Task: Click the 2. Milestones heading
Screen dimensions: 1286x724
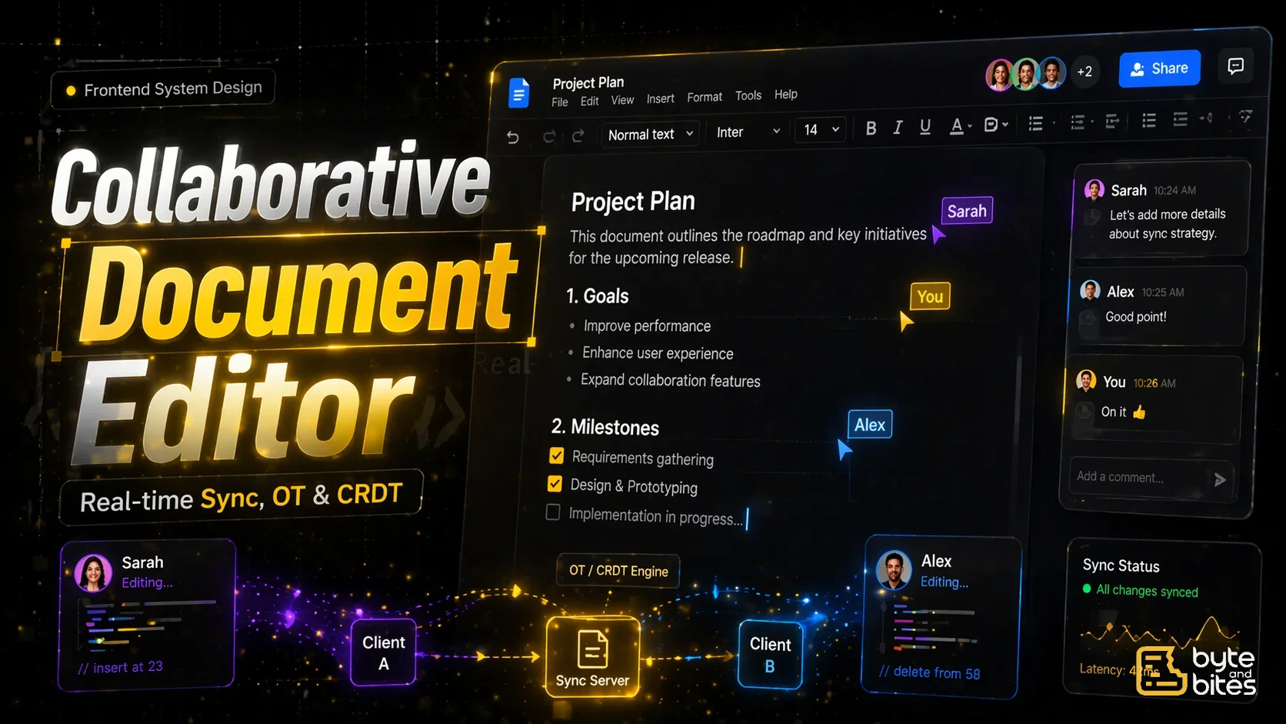Action: pyautogui.click(x=605, y=427)
